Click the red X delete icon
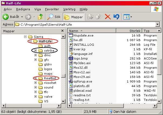 click(108, 17)
